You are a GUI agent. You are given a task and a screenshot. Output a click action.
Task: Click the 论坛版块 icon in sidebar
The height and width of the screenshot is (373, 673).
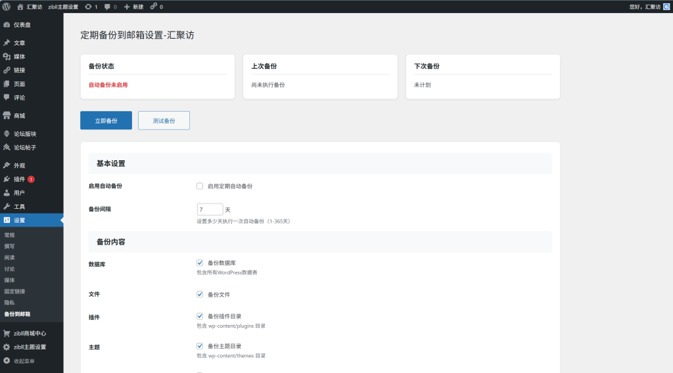[7, 134]
